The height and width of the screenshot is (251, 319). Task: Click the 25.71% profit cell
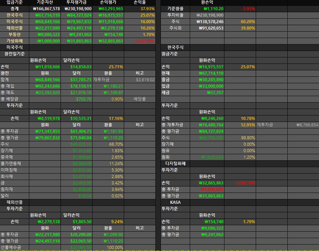click(x=108, y=67)
